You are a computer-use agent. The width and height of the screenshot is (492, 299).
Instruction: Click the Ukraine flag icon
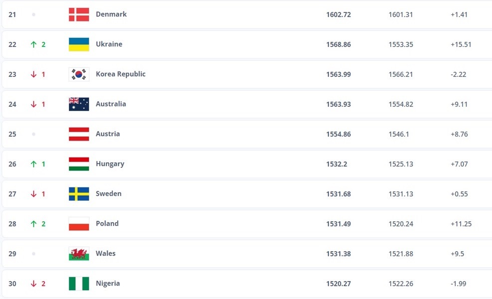pyautogui.click(x=79, y=44)
